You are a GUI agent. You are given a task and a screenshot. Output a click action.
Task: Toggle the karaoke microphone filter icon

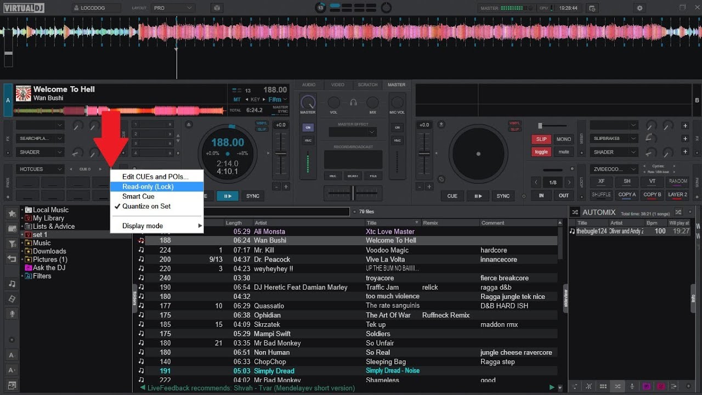pyautogui.click(x=12, y=314)
